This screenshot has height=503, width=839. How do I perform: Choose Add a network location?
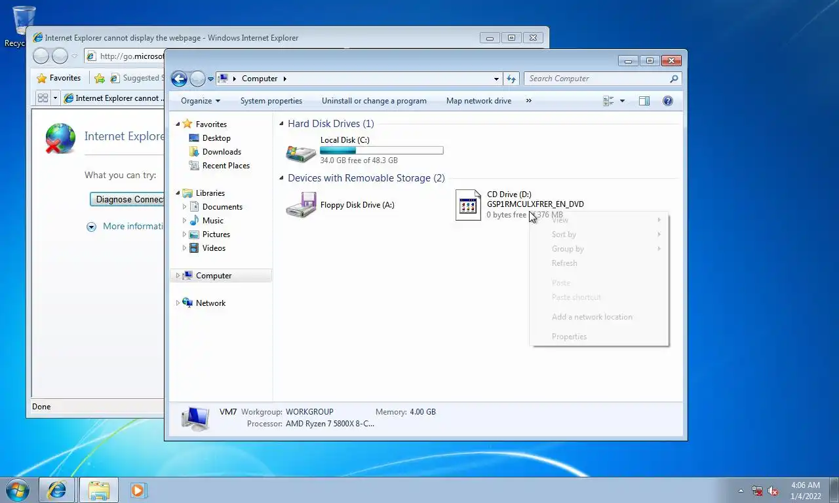pos(599,317)
